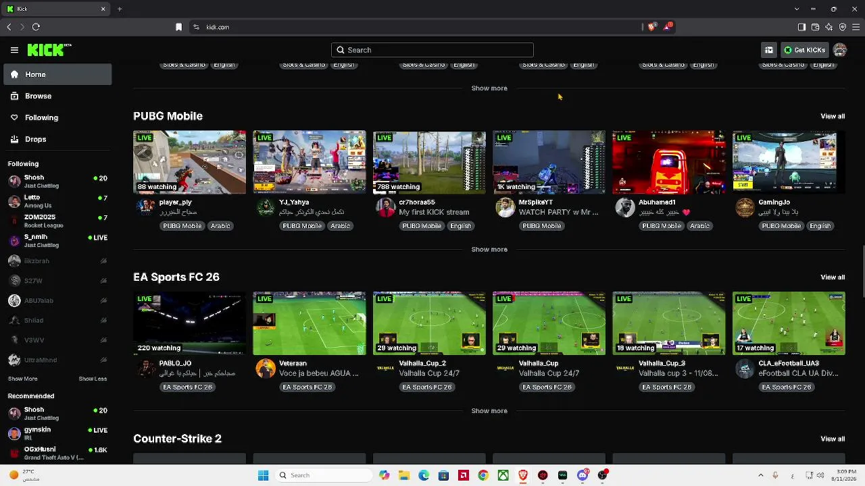865x486 pixels.
Task: Launch Microsoft Edge from the taskbar
Action: tap(424, 475)
